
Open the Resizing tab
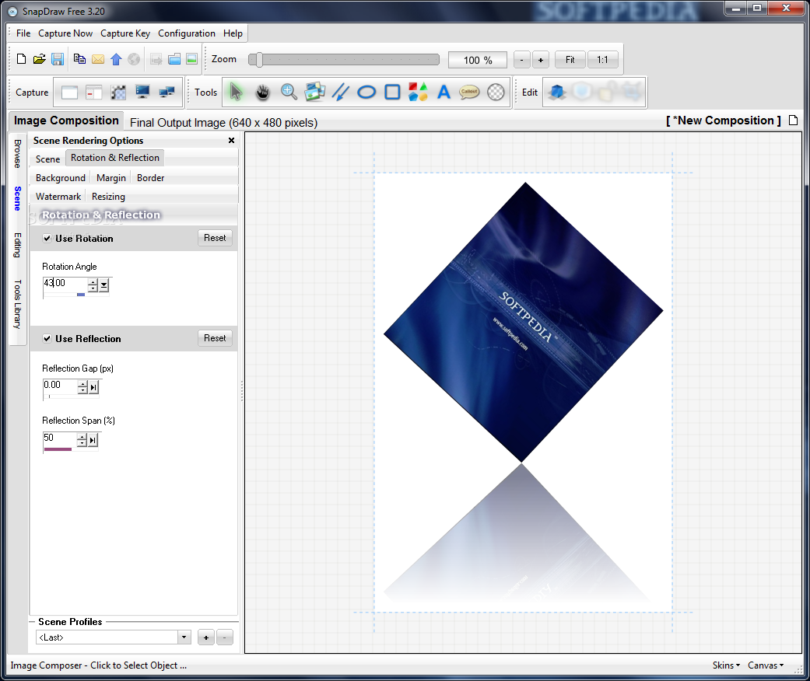[x=108, y=196]
